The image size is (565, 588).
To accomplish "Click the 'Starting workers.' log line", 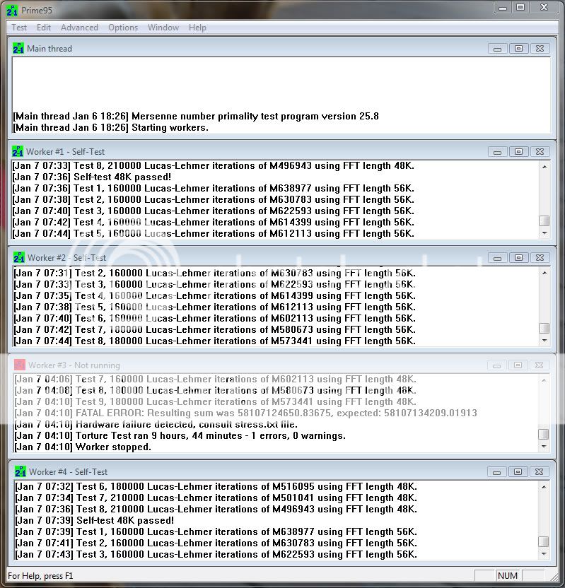I will 111,127.
